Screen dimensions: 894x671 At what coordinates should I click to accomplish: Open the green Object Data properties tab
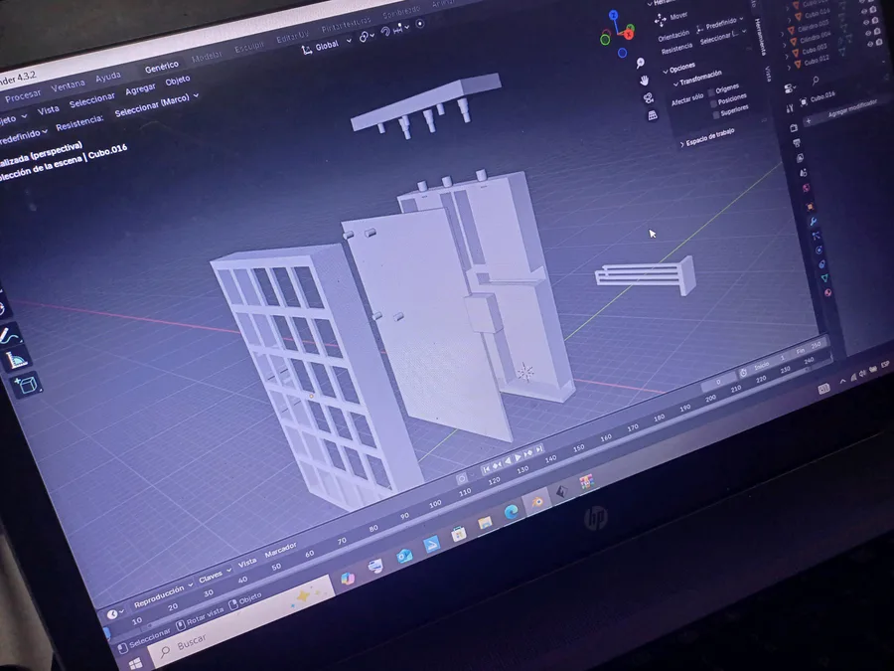pyautogui.click(x=824, y=278)
